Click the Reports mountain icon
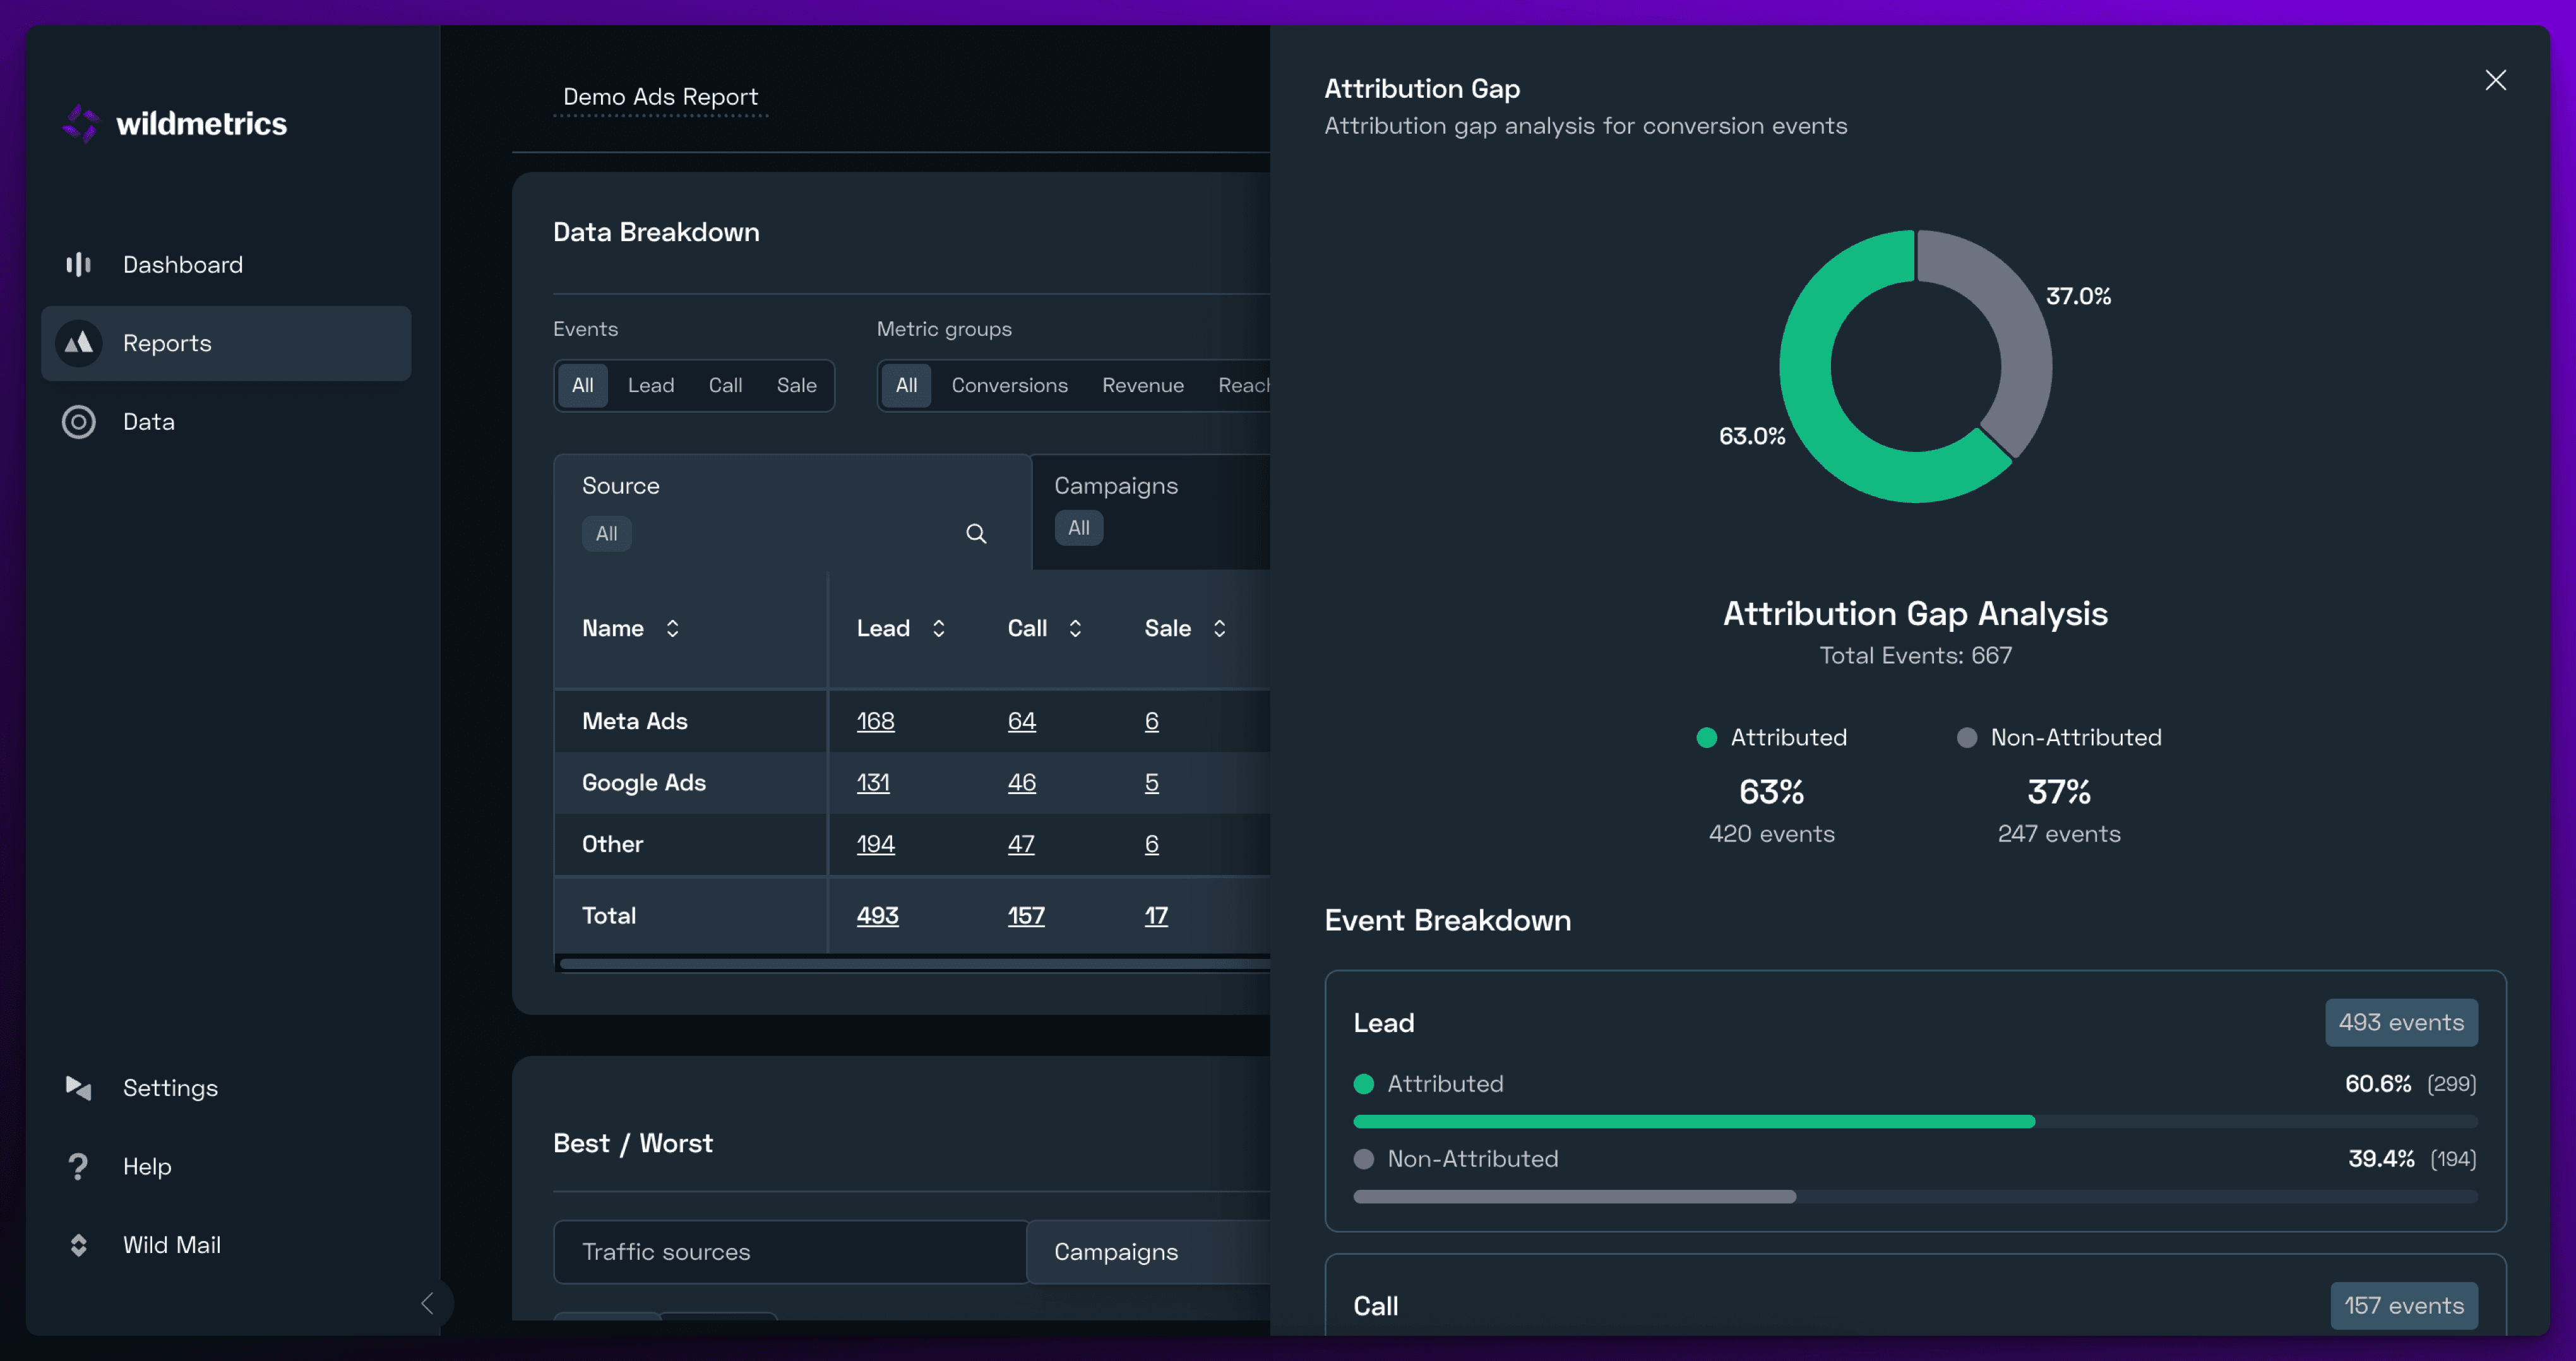This screenshot has width=2576, height=1361. point(78,343)
